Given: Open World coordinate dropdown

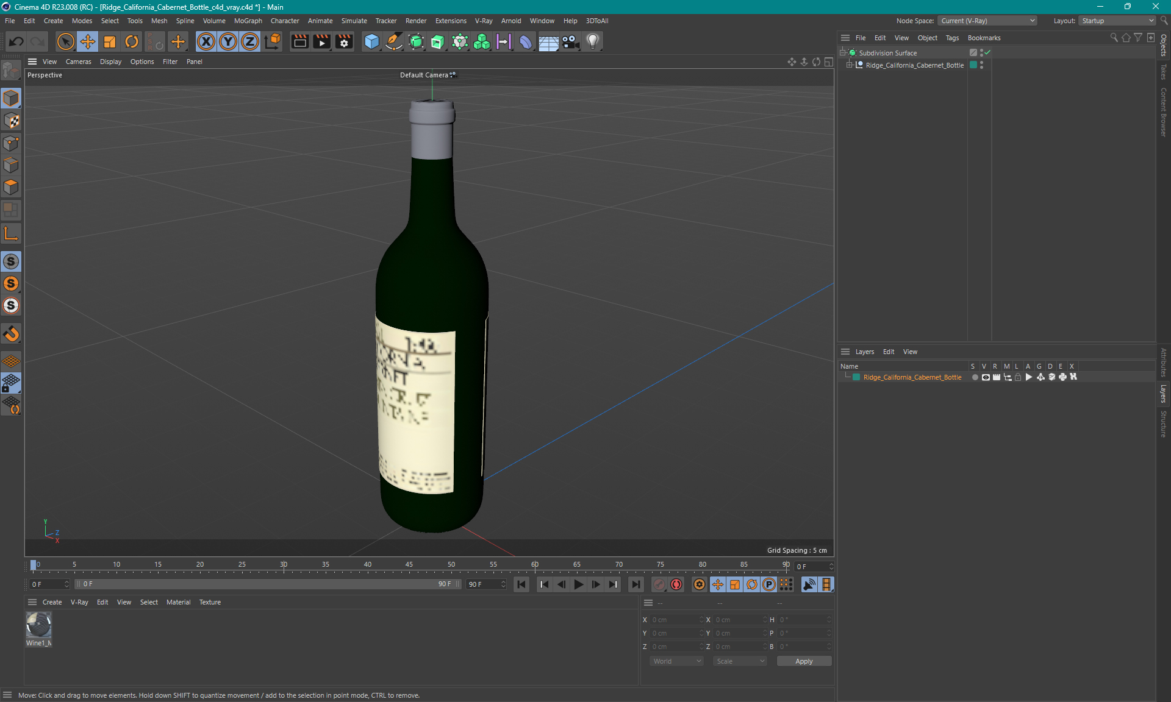Looking at the screenshot, I should 677,661.
